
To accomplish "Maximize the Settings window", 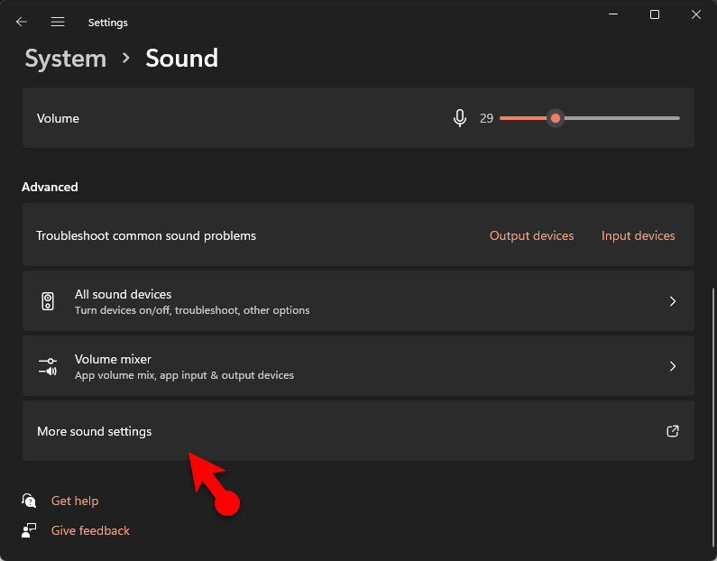I will coord(655,14).
